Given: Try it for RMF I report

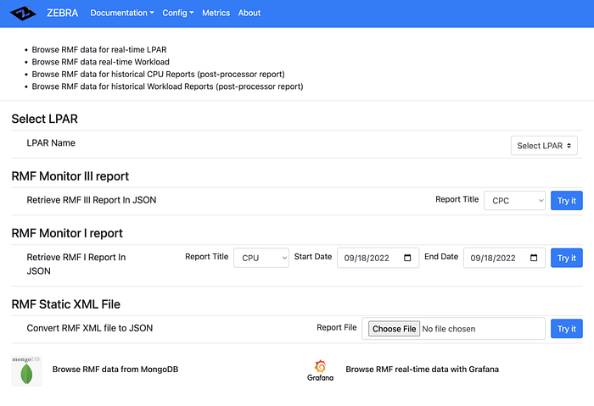Looking at the screenshot, I should coord(566,258).
